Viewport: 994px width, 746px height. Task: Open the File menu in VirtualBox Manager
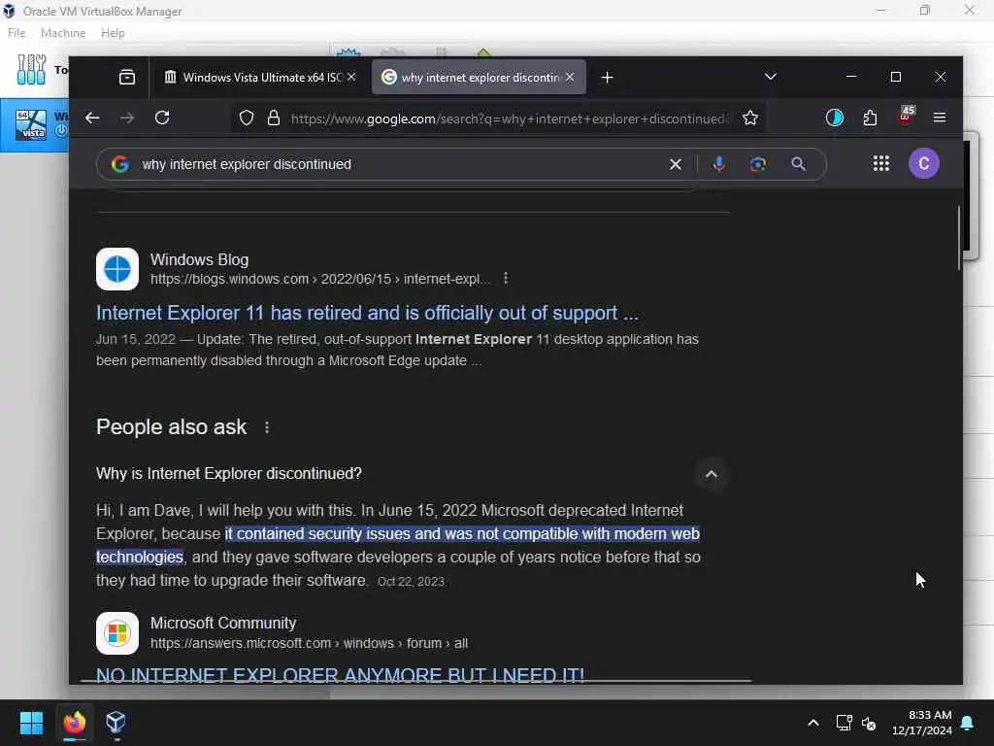(17, 33)
